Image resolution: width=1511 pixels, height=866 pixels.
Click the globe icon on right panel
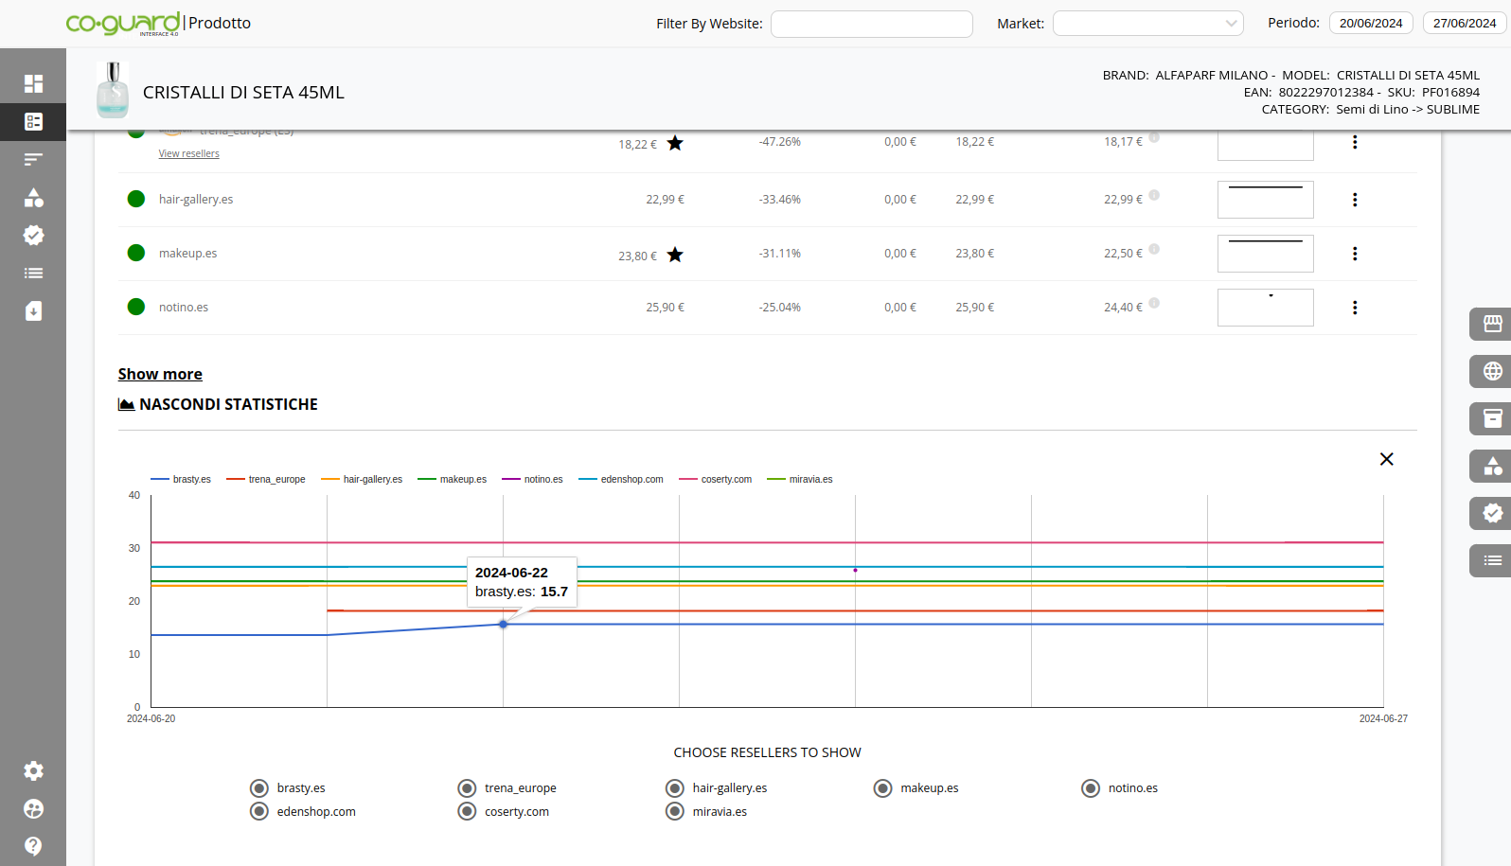click(x=1492, y=371)
